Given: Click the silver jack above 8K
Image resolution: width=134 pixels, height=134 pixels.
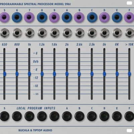Looking at the screenshot, I should 117,33.
